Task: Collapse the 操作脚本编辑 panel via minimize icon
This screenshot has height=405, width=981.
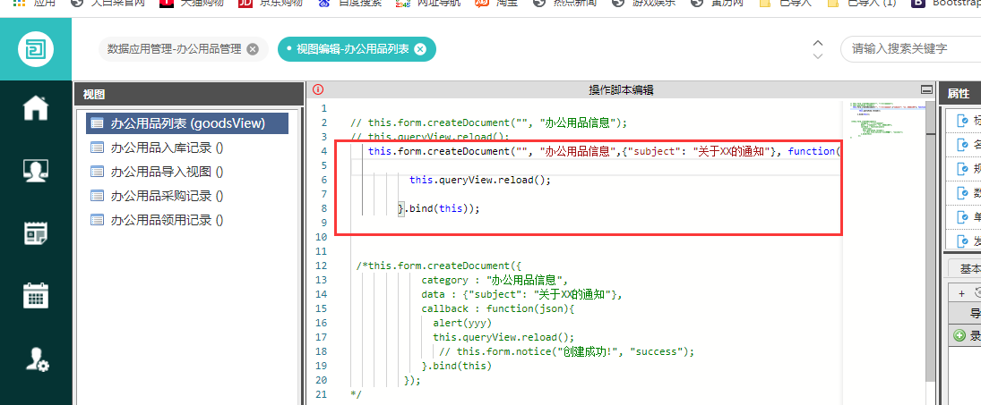Action: pos(926,90)
